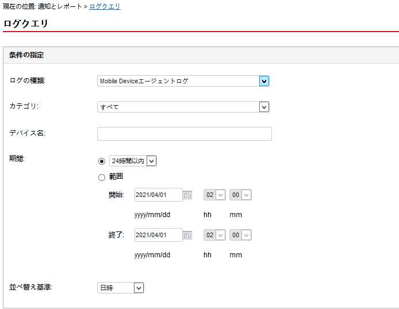Open the 24時間以内 time period dropdown
This screenshot has width=399, height=309.
click(x=133, y=161)
